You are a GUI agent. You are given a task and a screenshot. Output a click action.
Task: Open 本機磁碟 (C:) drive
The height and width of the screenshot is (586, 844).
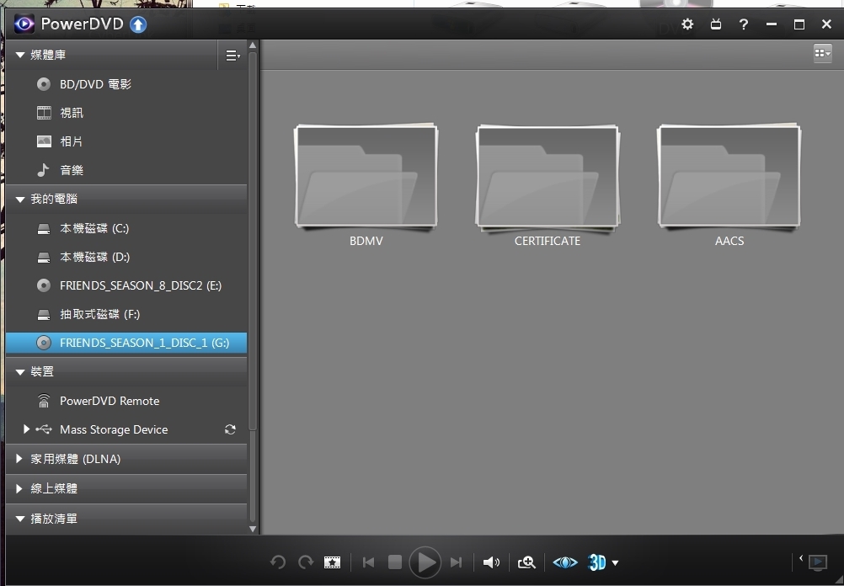click(126, 228)
